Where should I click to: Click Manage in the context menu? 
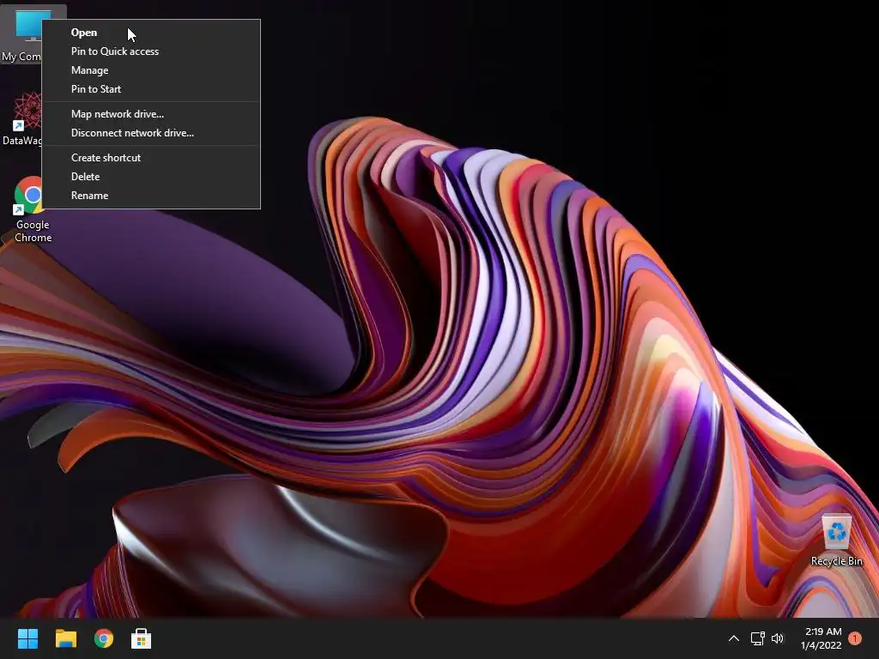[x=151, y=70]
